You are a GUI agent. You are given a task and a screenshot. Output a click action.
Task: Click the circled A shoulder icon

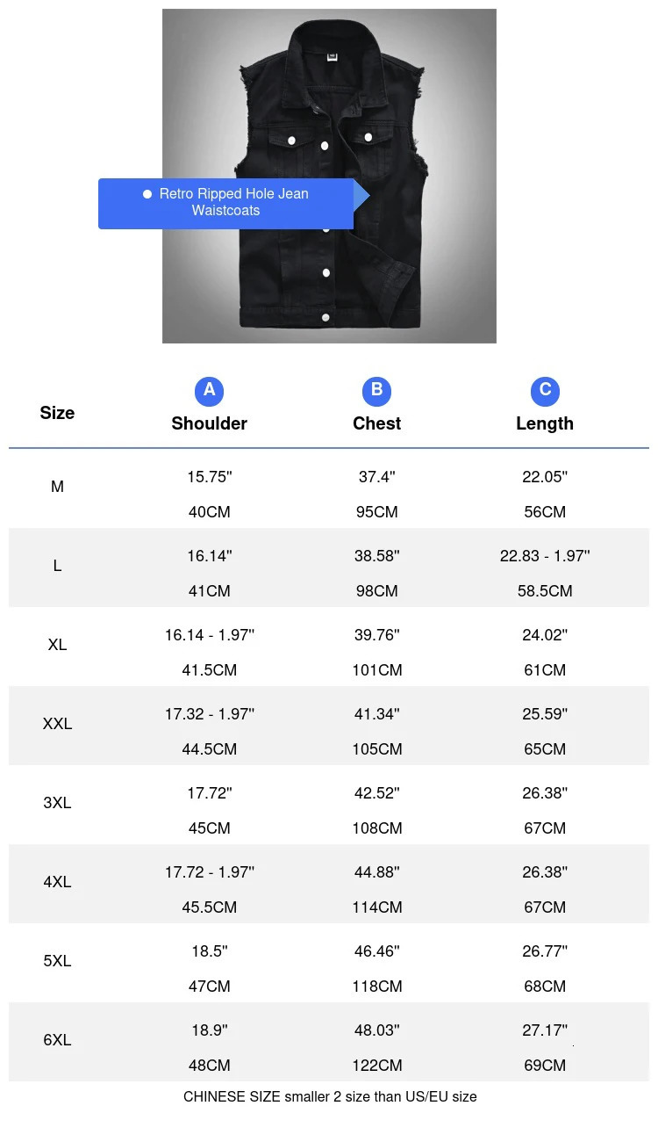(209, 391)
